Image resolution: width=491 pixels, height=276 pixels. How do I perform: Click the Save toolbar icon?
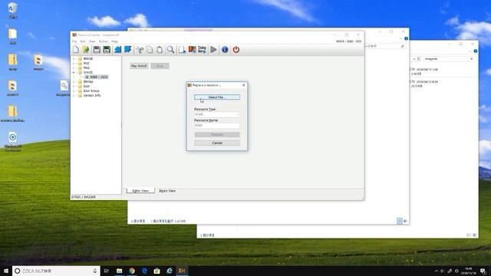click(97, 49)
